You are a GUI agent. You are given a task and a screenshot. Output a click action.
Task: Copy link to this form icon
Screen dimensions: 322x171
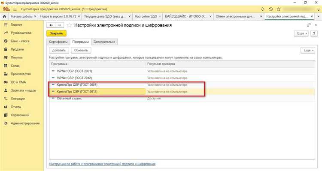tap(309, 25)
